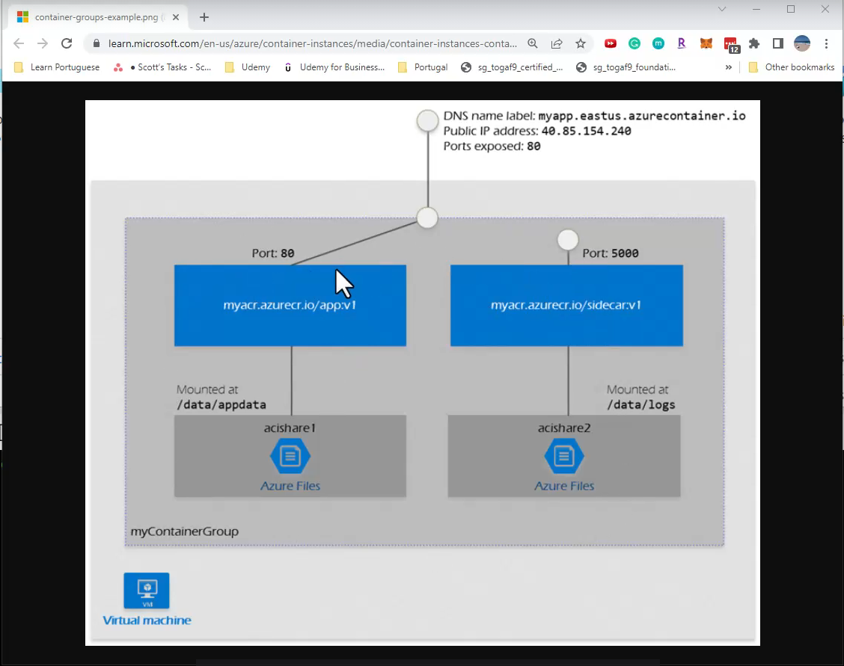
Task: Open the Extensions puzzle piece menu
Action: (754, 43)
